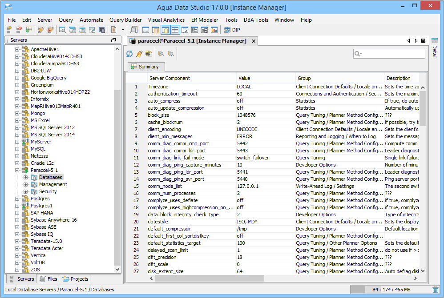This screenshot has height=298, width=444.
Task: Restore the Servers panel via its window icon
Action: click(113, 40)
